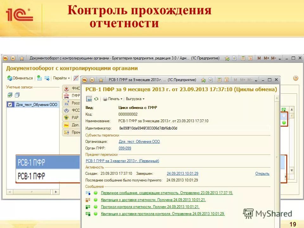The image size is (304, 228).
Task: Open favorites star in Документооборот window title bar
Action: pos(22,58)
